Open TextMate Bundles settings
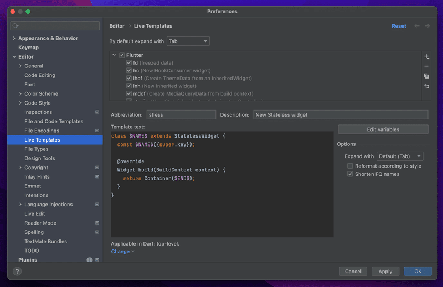This screenshot has height=287, width=443. [x=46, y=241]
